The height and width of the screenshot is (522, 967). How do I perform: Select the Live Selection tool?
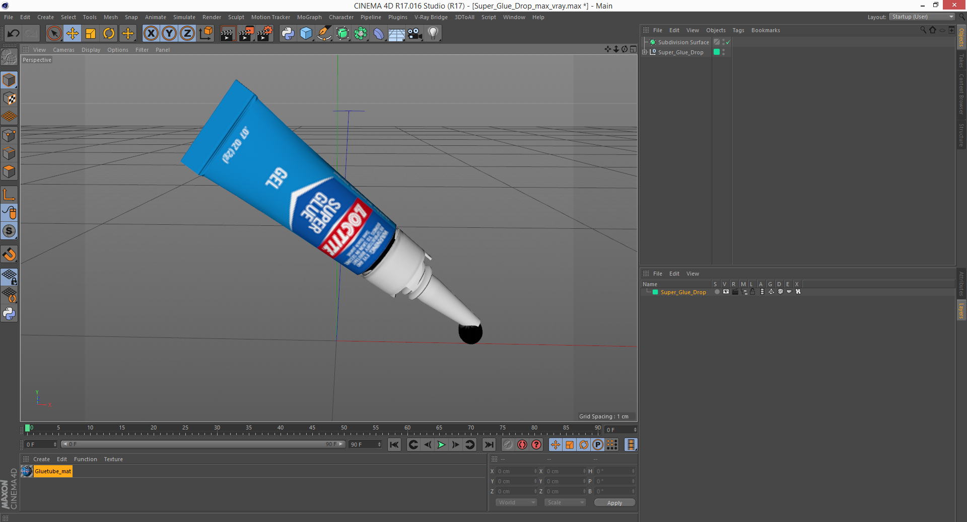pyautogui.click(x=54, y=34)
